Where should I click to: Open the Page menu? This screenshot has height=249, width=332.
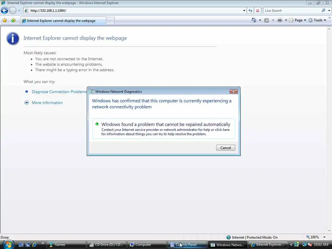298,20
